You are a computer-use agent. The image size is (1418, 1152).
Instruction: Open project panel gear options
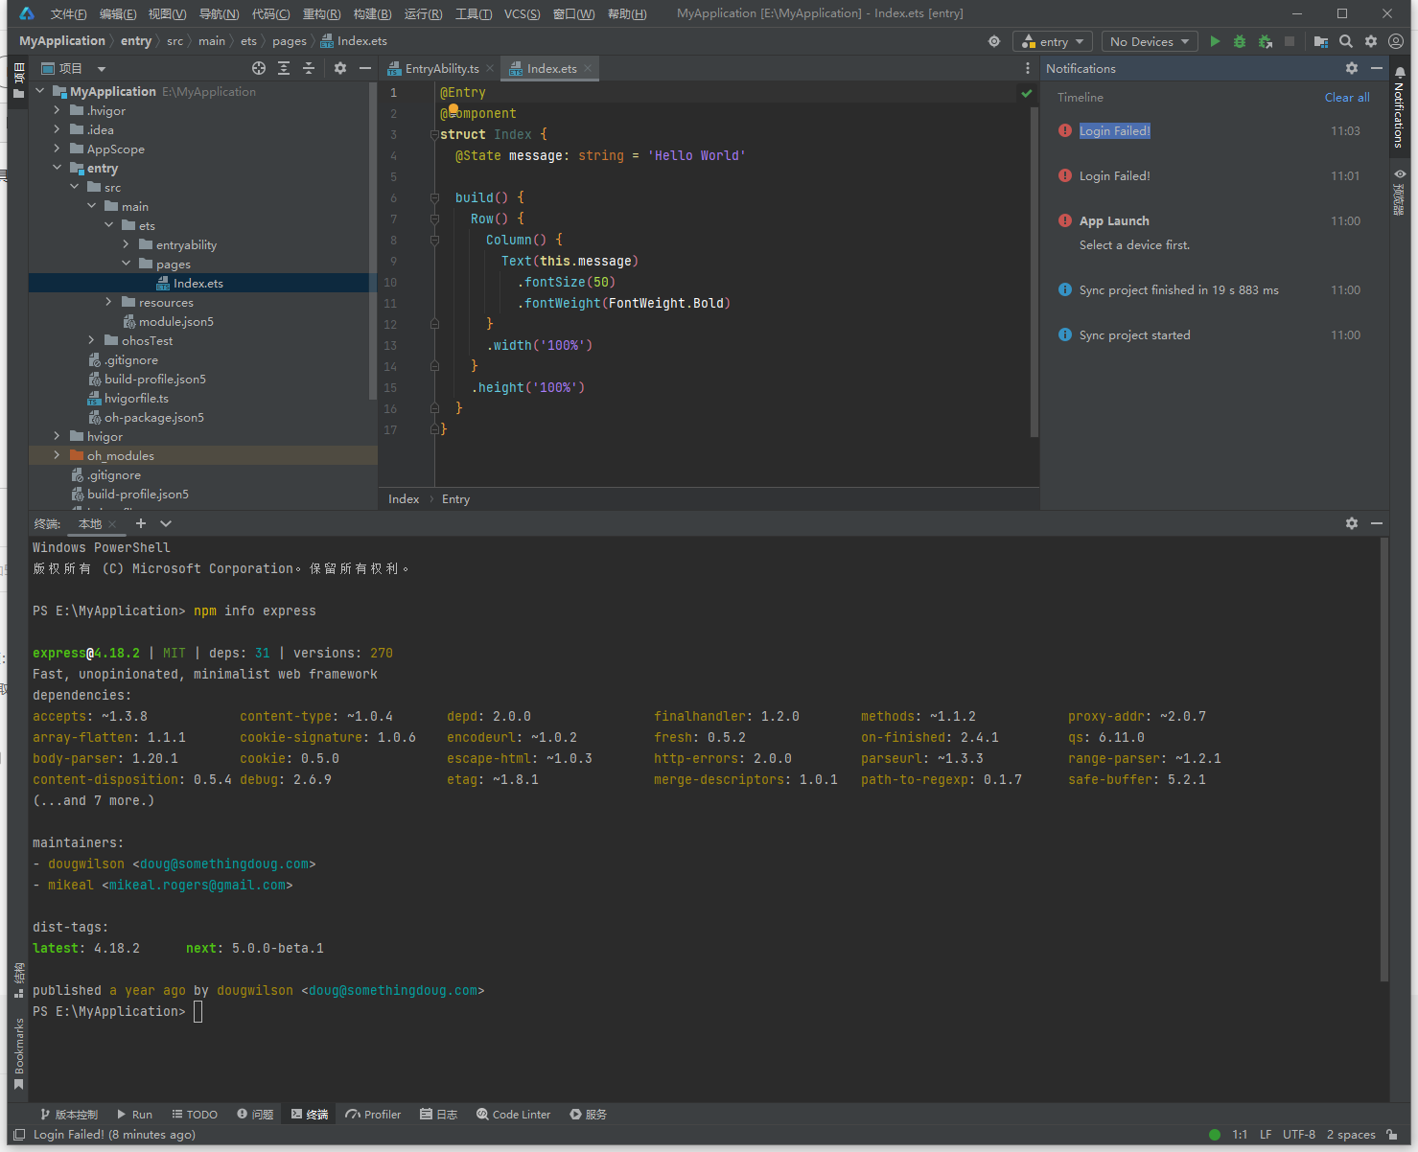click(339, 68)
